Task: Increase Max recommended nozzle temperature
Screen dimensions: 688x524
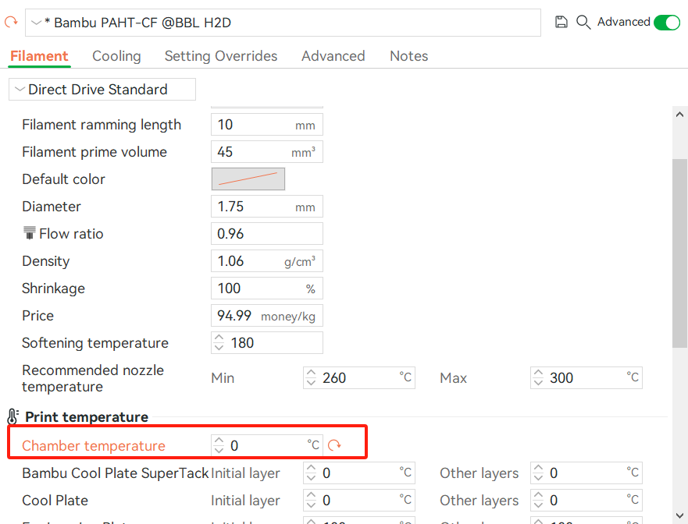Action: pyautogui.click(x=538, y=373)
